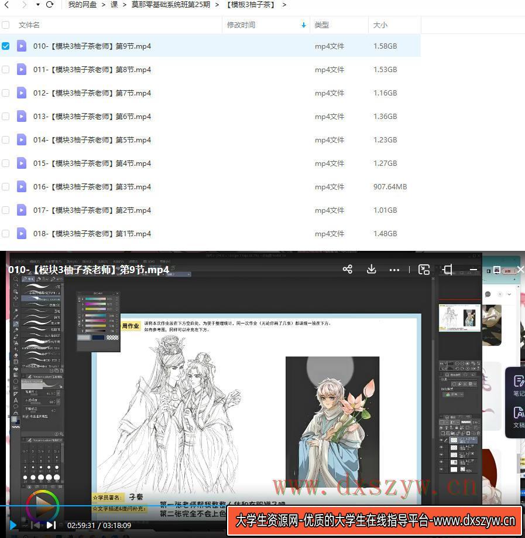Navigate to 我的网盘 breadcrumb
The width and height of the screenshot is (525, 538).
pyautogui.click(x=83, y=5)
